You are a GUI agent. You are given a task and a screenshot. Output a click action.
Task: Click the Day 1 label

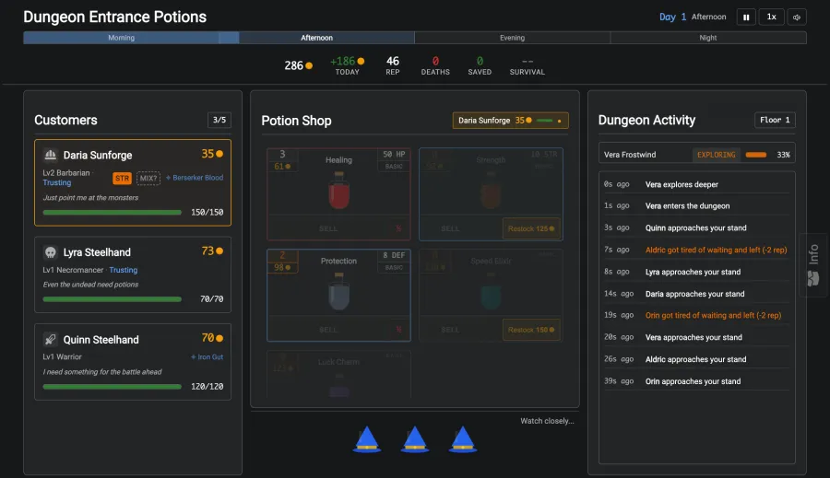click(x=672, y=17)
